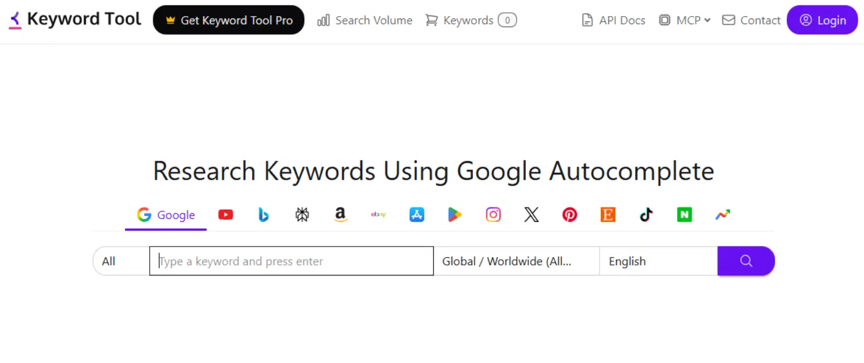The image size is (864, 363).
Task: Select the eBay keyword tab
Action: tap(378, 215)
